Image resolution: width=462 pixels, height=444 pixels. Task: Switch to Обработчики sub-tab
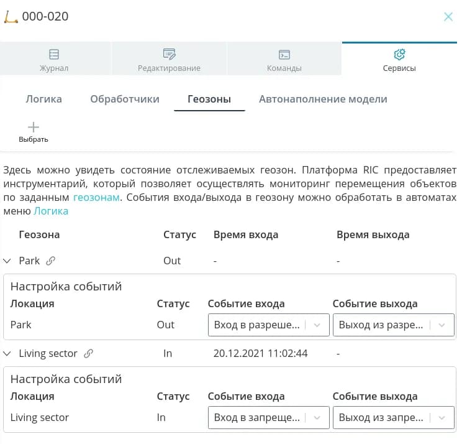point(125,99)
